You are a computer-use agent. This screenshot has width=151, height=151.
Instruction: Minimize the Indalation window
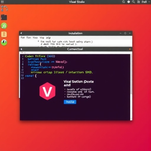(121, 33)
